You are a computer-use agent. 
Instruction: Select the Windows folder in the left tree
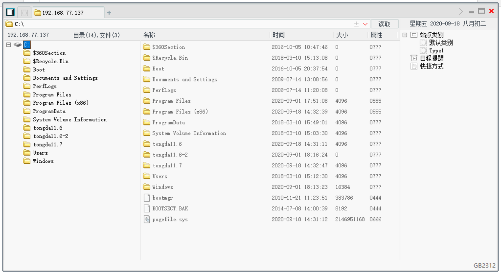(43, 161)
